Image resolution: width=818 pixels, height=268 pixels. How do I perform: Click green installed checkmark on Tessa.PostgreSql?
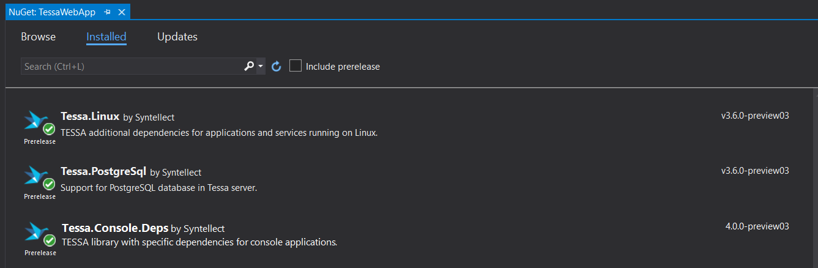[49, 185]
